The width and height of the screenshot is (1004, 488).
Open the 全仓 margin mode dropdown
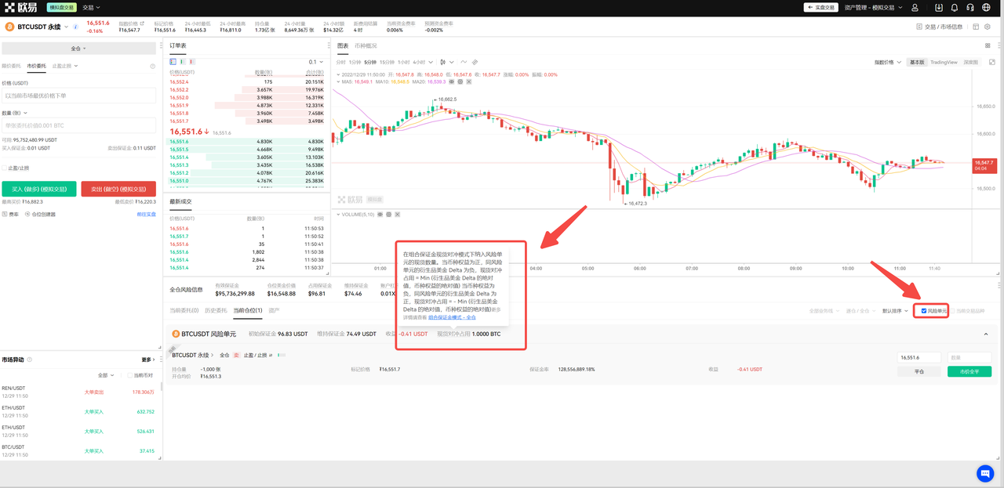click(78, 49)
